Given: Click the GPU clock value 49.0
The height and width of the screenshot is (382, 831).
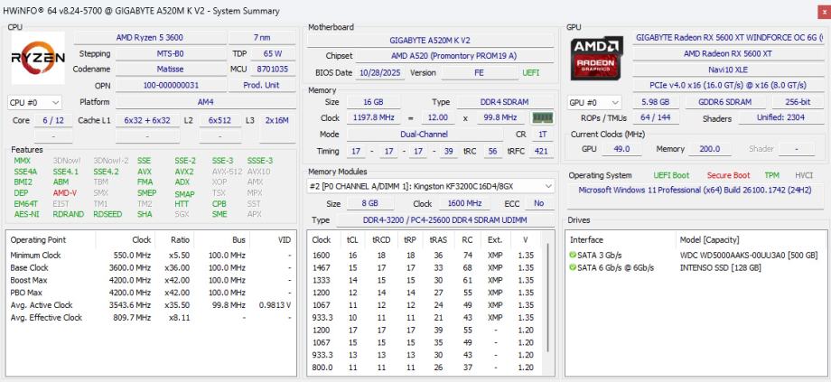Looking at the screenshot, I should pos(621,149).
